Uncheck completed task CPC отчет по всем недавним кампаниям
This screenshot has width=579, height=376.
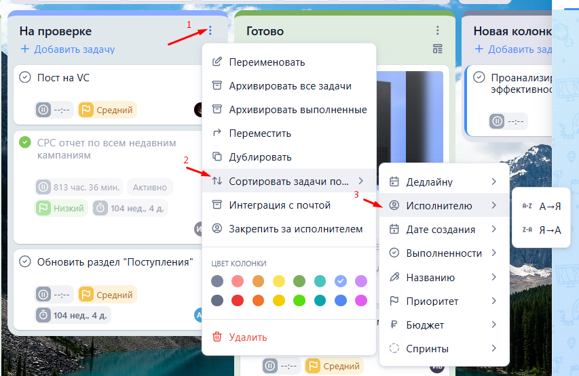click(x=24, y=142)
